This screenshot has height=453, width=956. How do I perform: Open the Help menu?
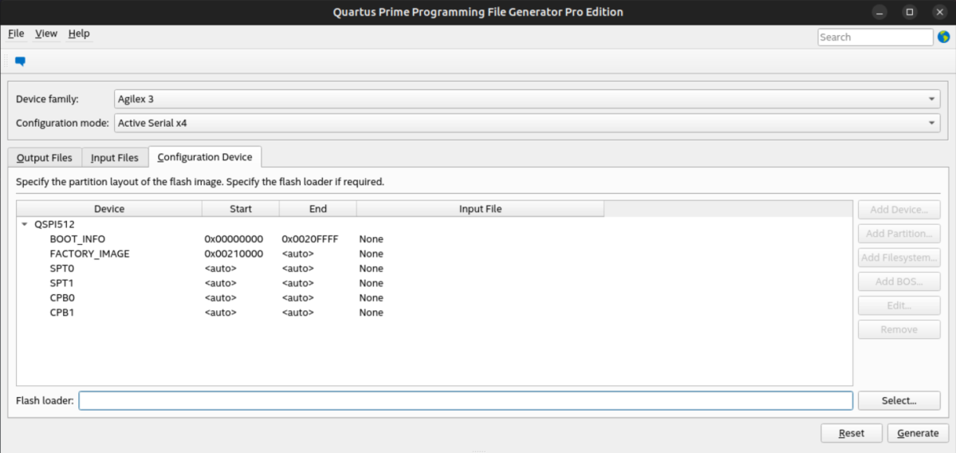pyautogui.click(x=79, y=33)
